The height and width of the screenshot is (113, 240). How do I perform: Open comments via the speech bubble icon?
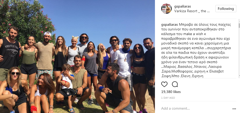click(x=175, y=84)
